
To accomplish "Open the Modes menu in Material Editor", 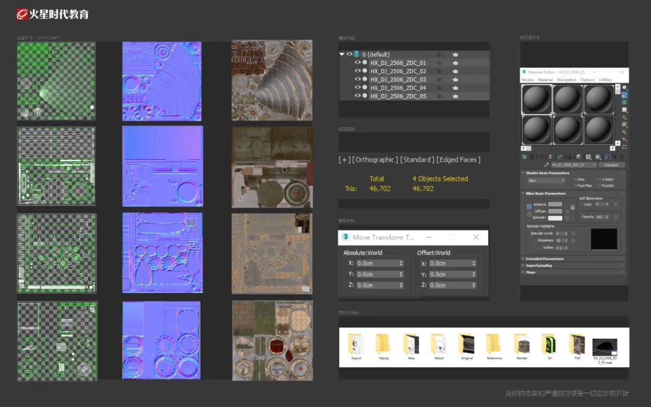I will click(527, 80).
